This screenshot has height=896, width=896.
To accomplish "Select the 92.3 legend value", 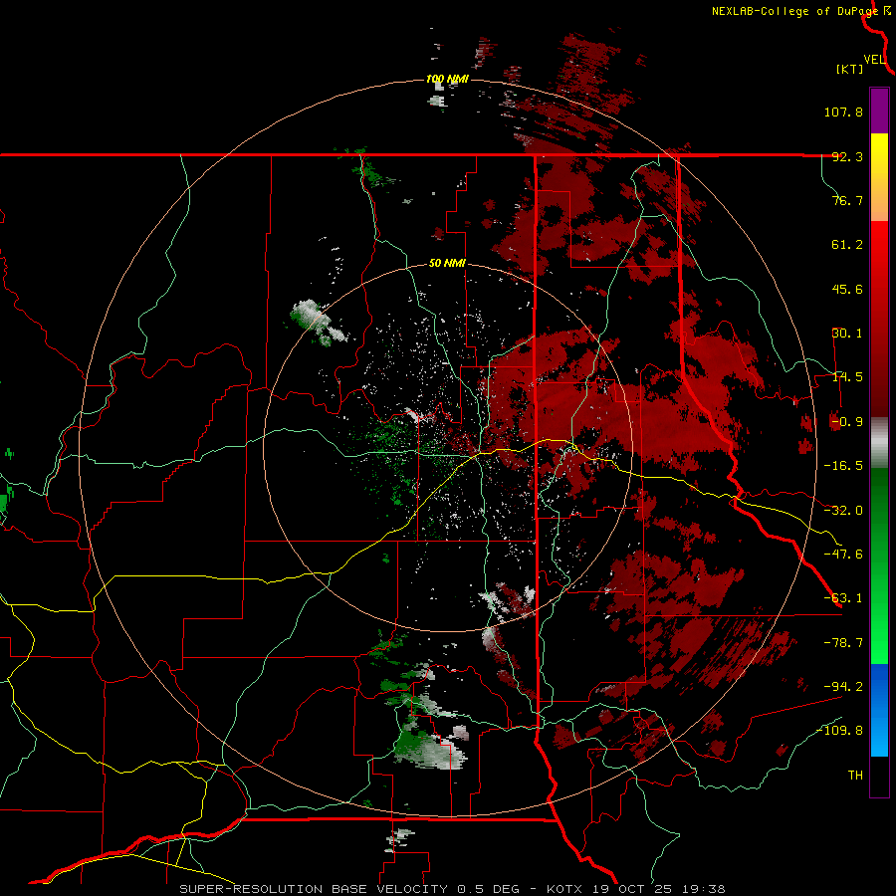I will coord(847,156).
